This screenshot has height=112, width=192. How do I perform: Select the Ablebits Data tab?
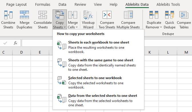[x=137, y=5]
